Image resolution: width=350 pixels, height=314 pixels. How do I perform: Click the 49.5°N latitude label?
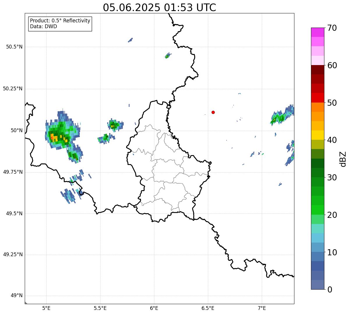[14, 213]
